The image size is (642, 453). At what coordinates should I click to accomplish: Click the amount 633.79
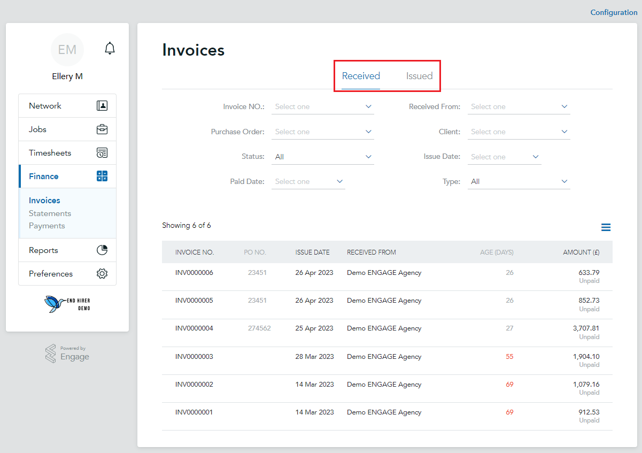(589, 273)
